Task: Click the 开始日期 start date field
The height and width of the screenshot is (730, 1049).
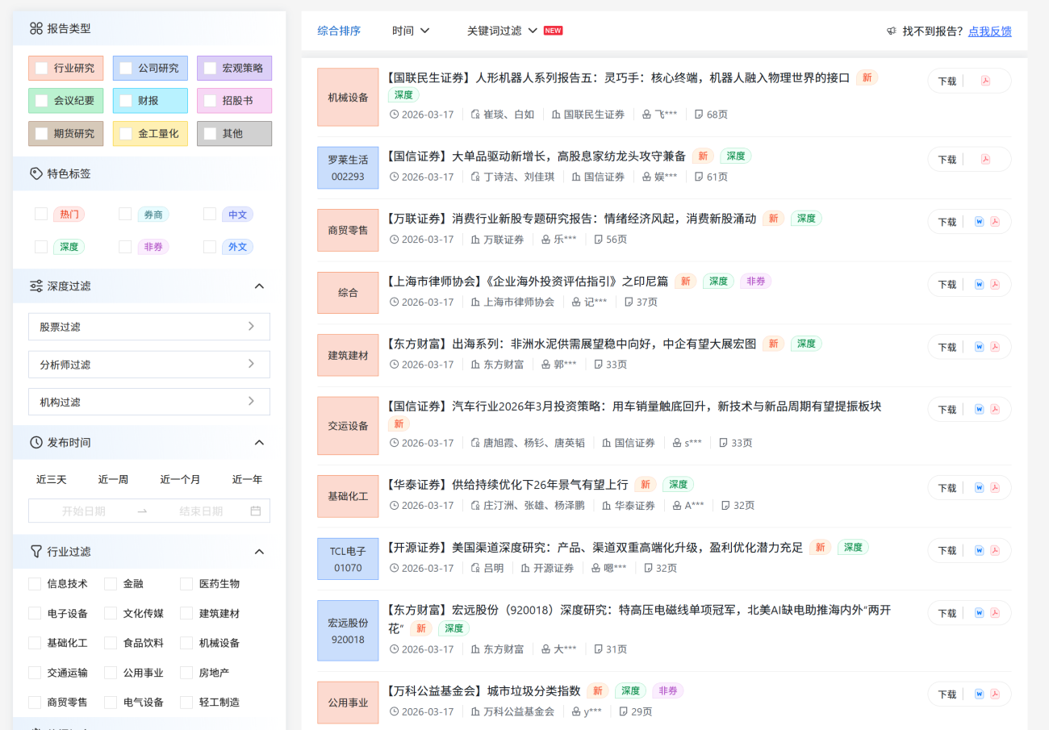Action: pyautogui.click(x=84, y=511)
